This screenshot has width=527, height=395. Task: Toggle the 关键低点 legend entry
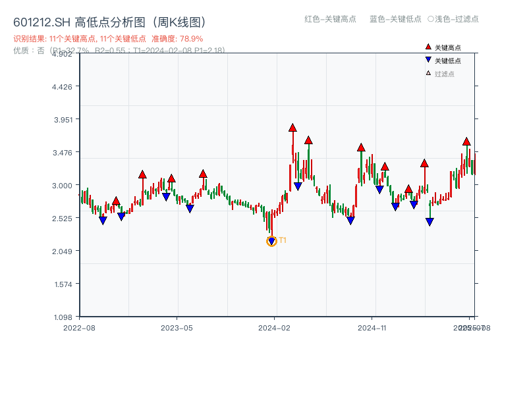443,61
